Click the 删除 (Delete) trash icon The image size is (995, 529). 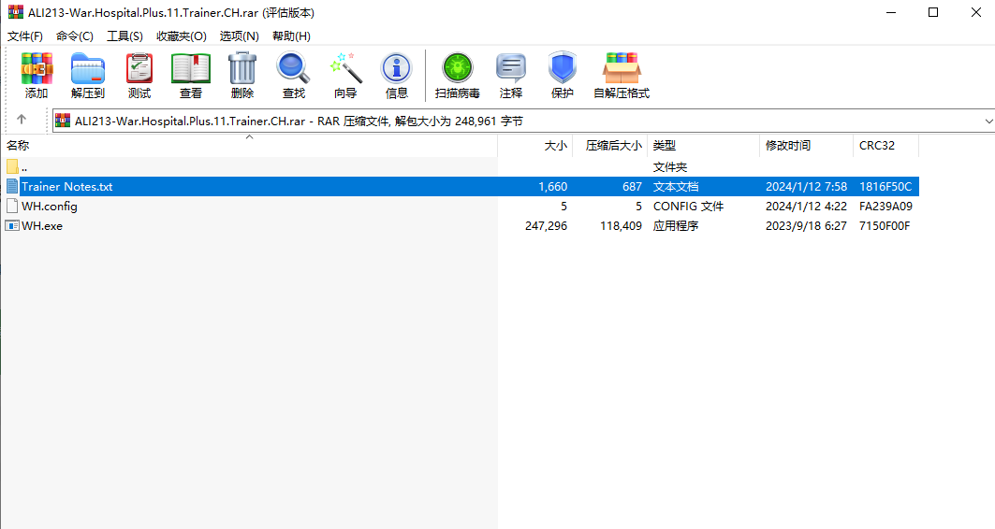(241, 68)
